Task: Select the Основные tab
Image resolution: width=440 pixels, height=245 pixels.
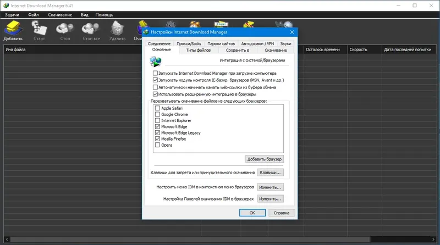Action: (x=161, y=49)
